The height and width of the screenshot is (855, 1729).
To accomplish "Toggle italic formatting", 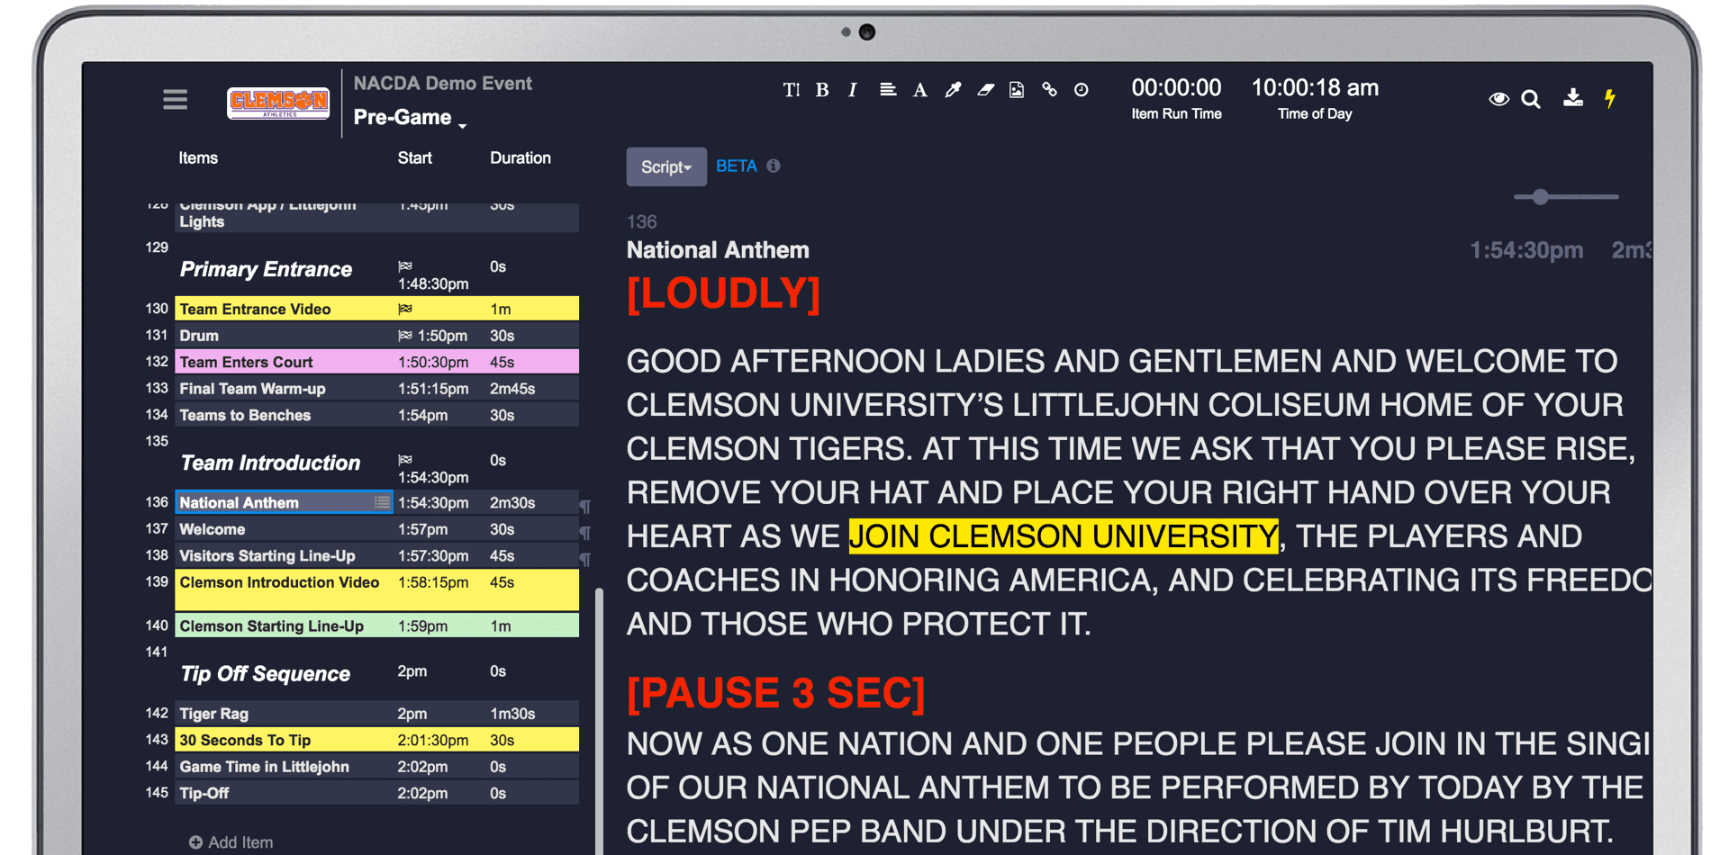I will (852, 90).
